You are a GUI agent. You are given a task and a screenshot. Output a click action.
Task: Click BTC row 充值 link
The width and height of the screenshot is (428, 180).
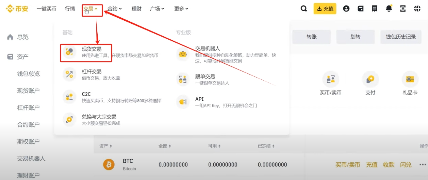(372, 165)
